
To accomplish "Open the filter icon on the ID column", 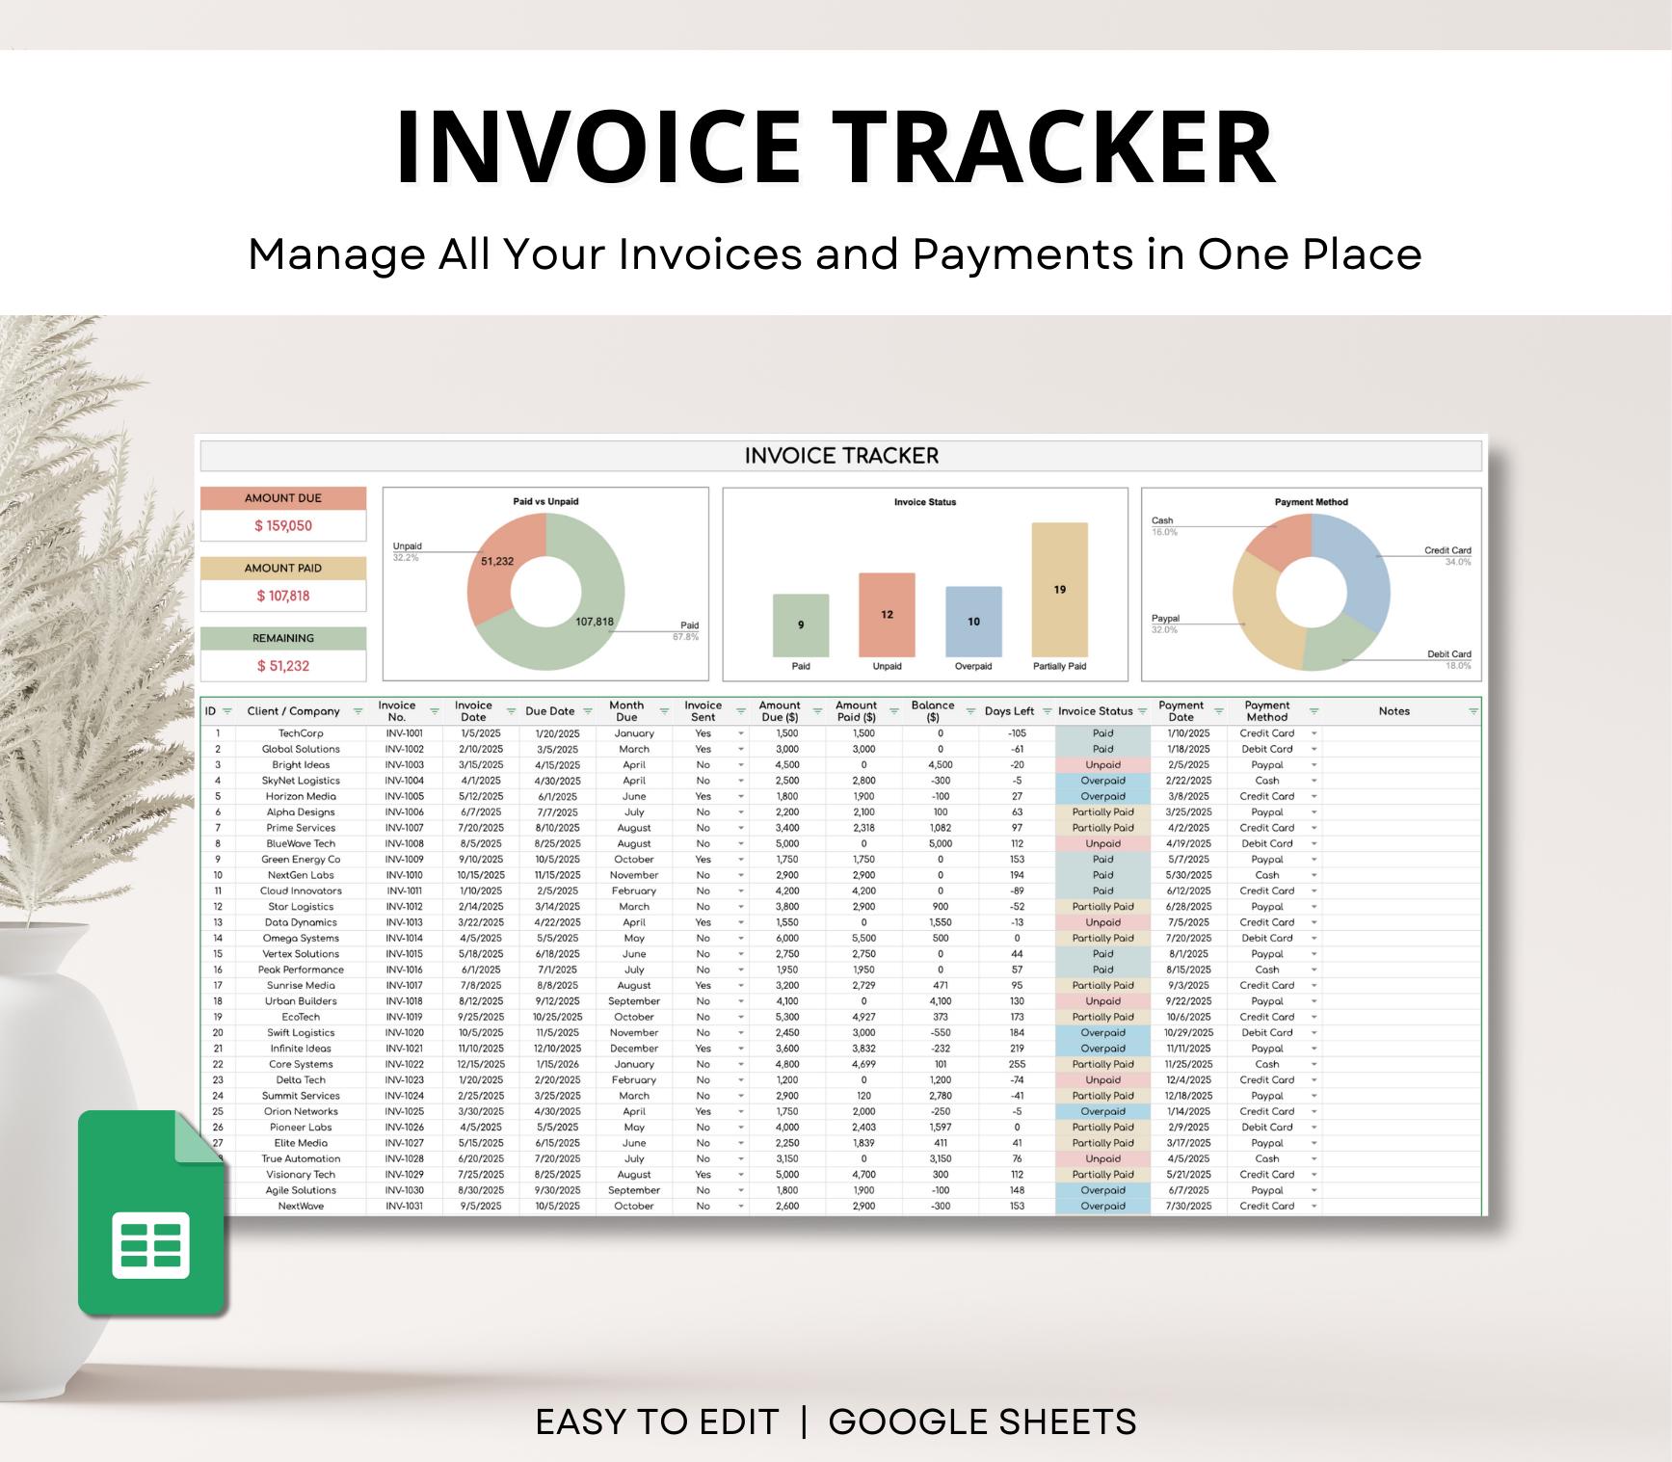I will pos(226,710).
